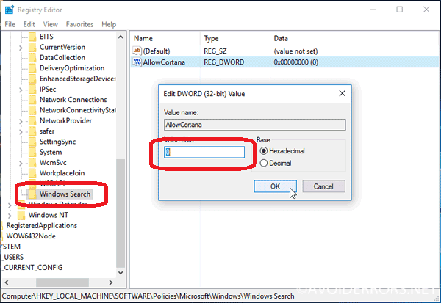
Task: Click the Registry Editor title bar icon
Action: click(x=10, y=10)
